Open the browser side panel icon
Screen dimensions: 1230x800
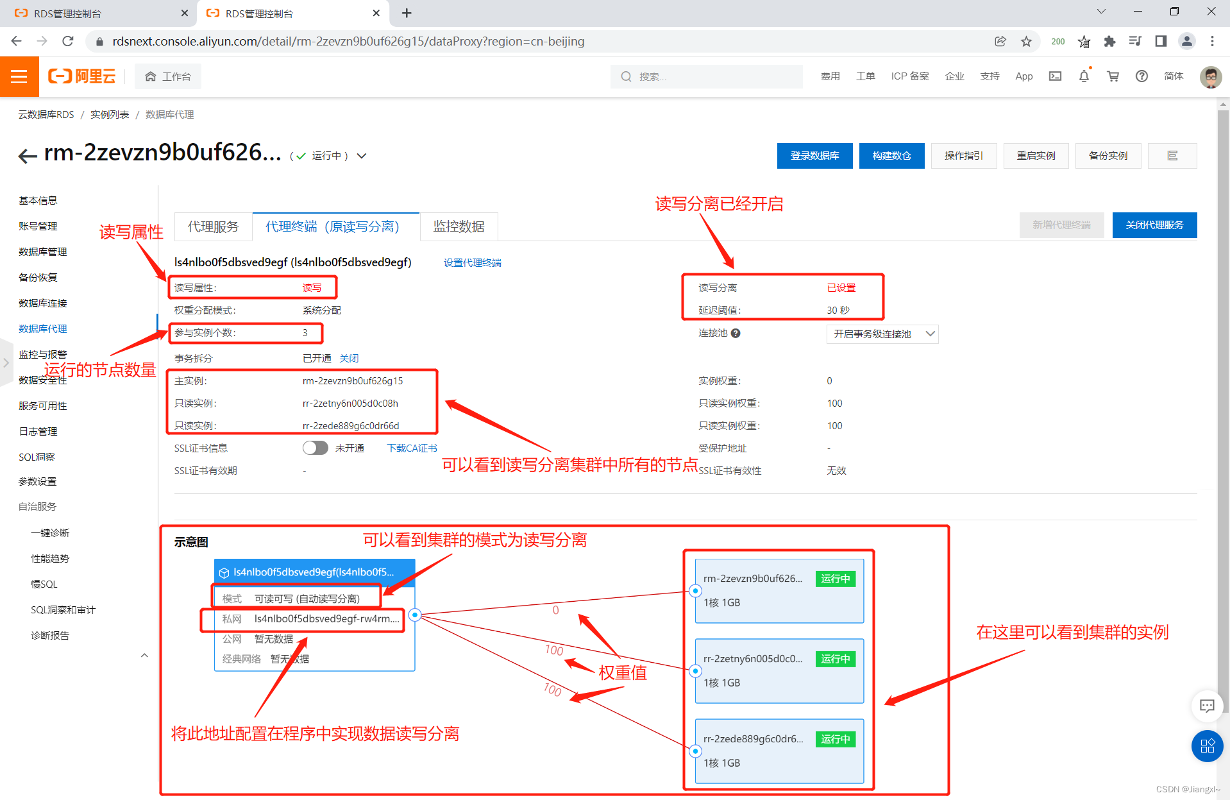pos(1161,41)
